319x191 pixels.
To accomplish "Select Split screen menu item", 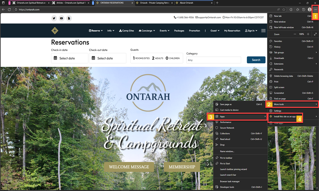I will click(293, 87).
